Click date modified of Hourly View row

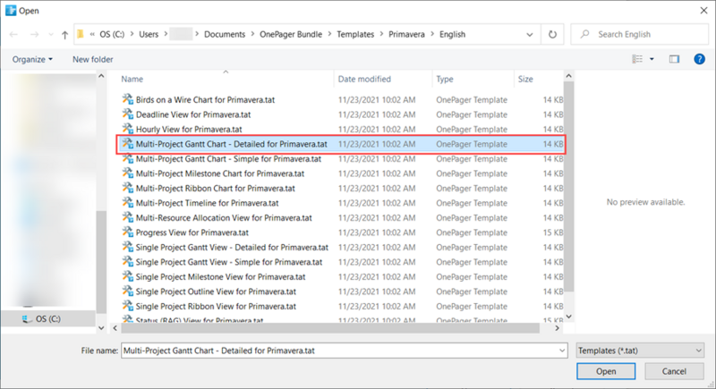point(377,129)
